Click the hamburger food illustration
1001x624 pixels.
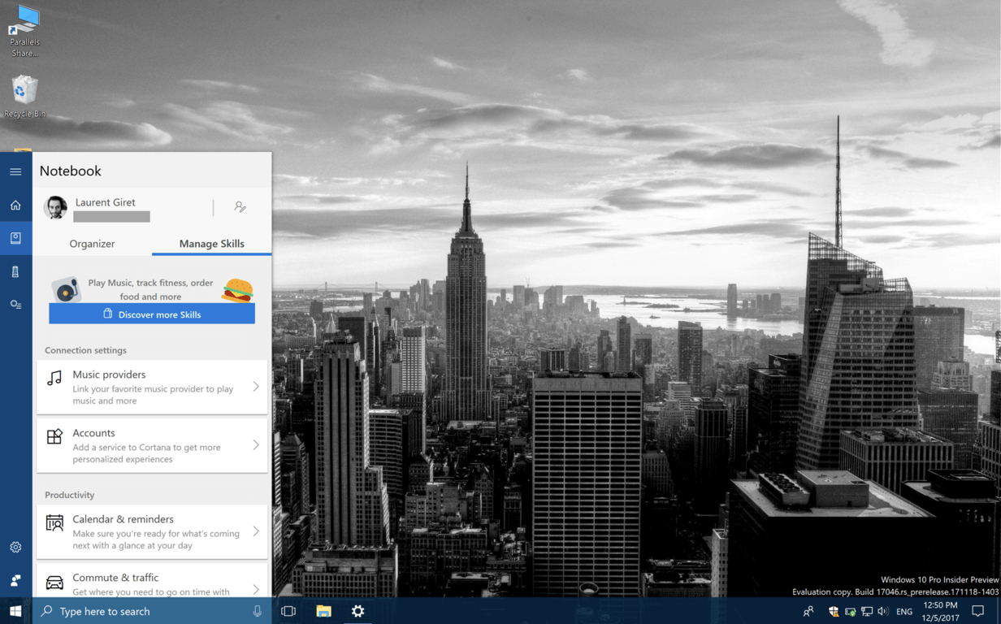click(x=237, y=290)
